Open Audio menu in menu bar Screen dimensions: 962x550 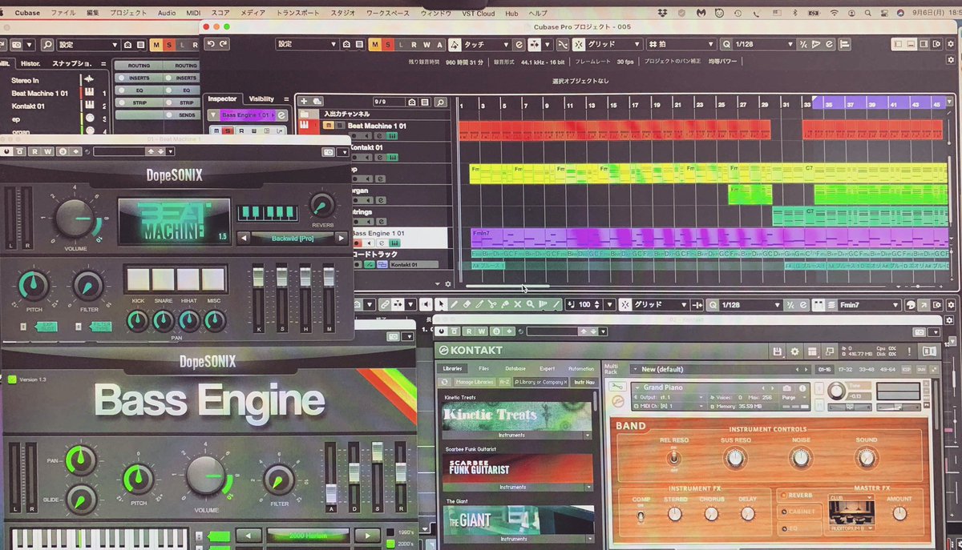(167, 14)
